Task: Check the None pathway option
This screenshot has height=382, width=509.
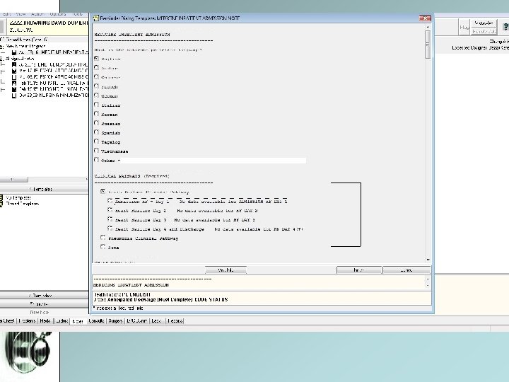Action: coord(103,247)
